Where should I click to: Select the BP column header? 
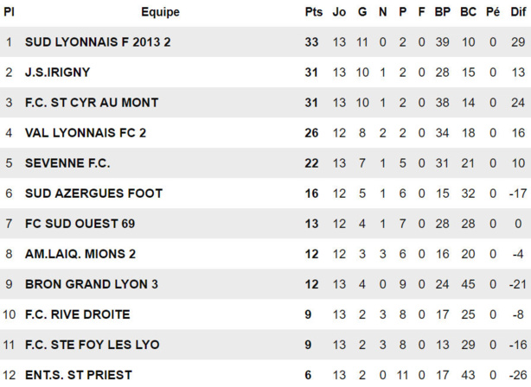pos(443,12)
